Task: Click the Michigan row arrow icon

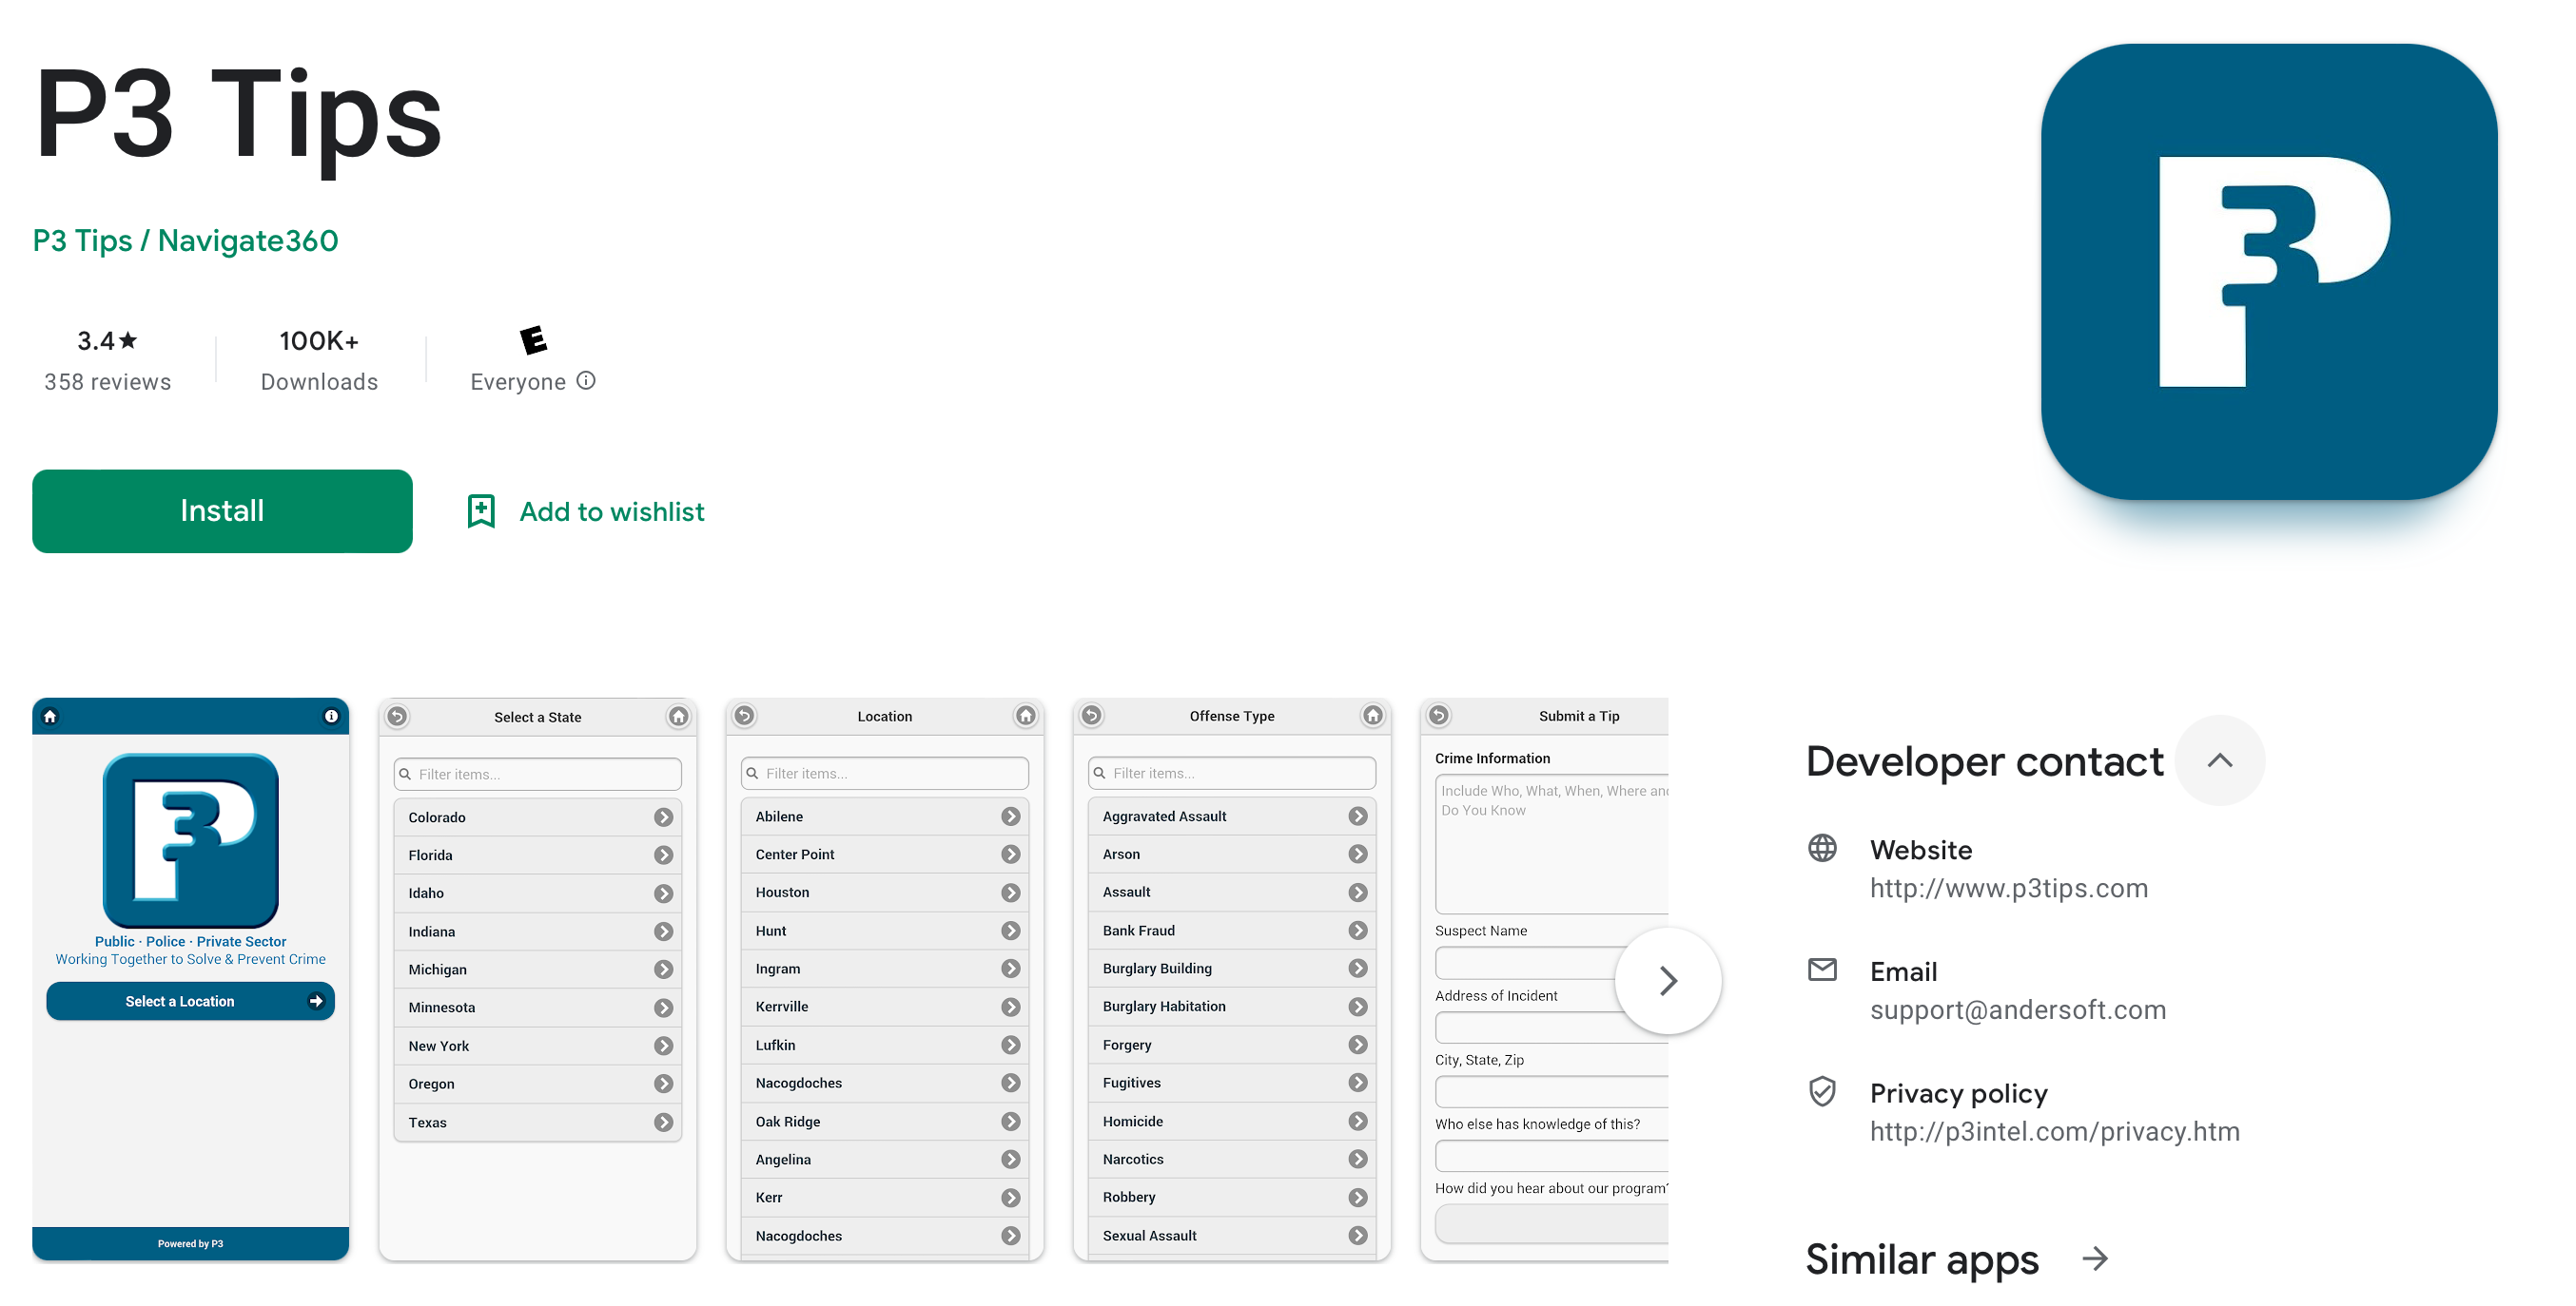Action: tap(663, 970)
